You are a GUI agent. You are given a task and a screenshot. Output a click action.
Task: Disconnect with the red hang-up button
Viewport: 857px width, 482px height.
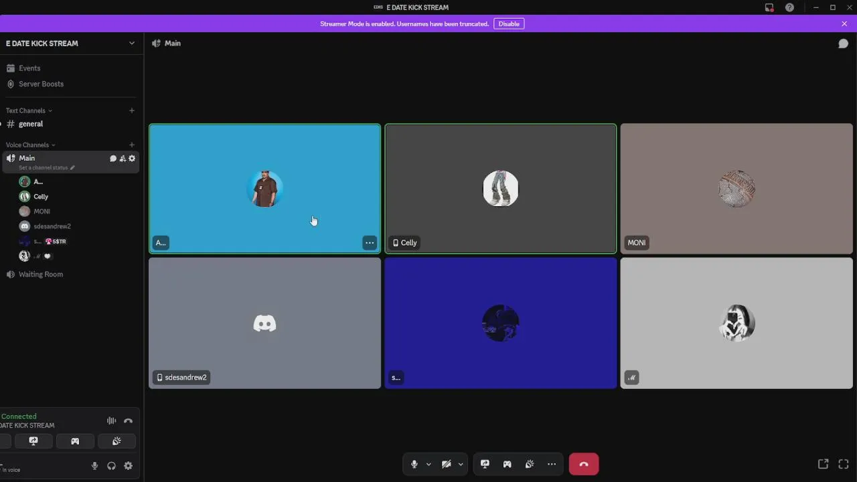coord(584,464)
